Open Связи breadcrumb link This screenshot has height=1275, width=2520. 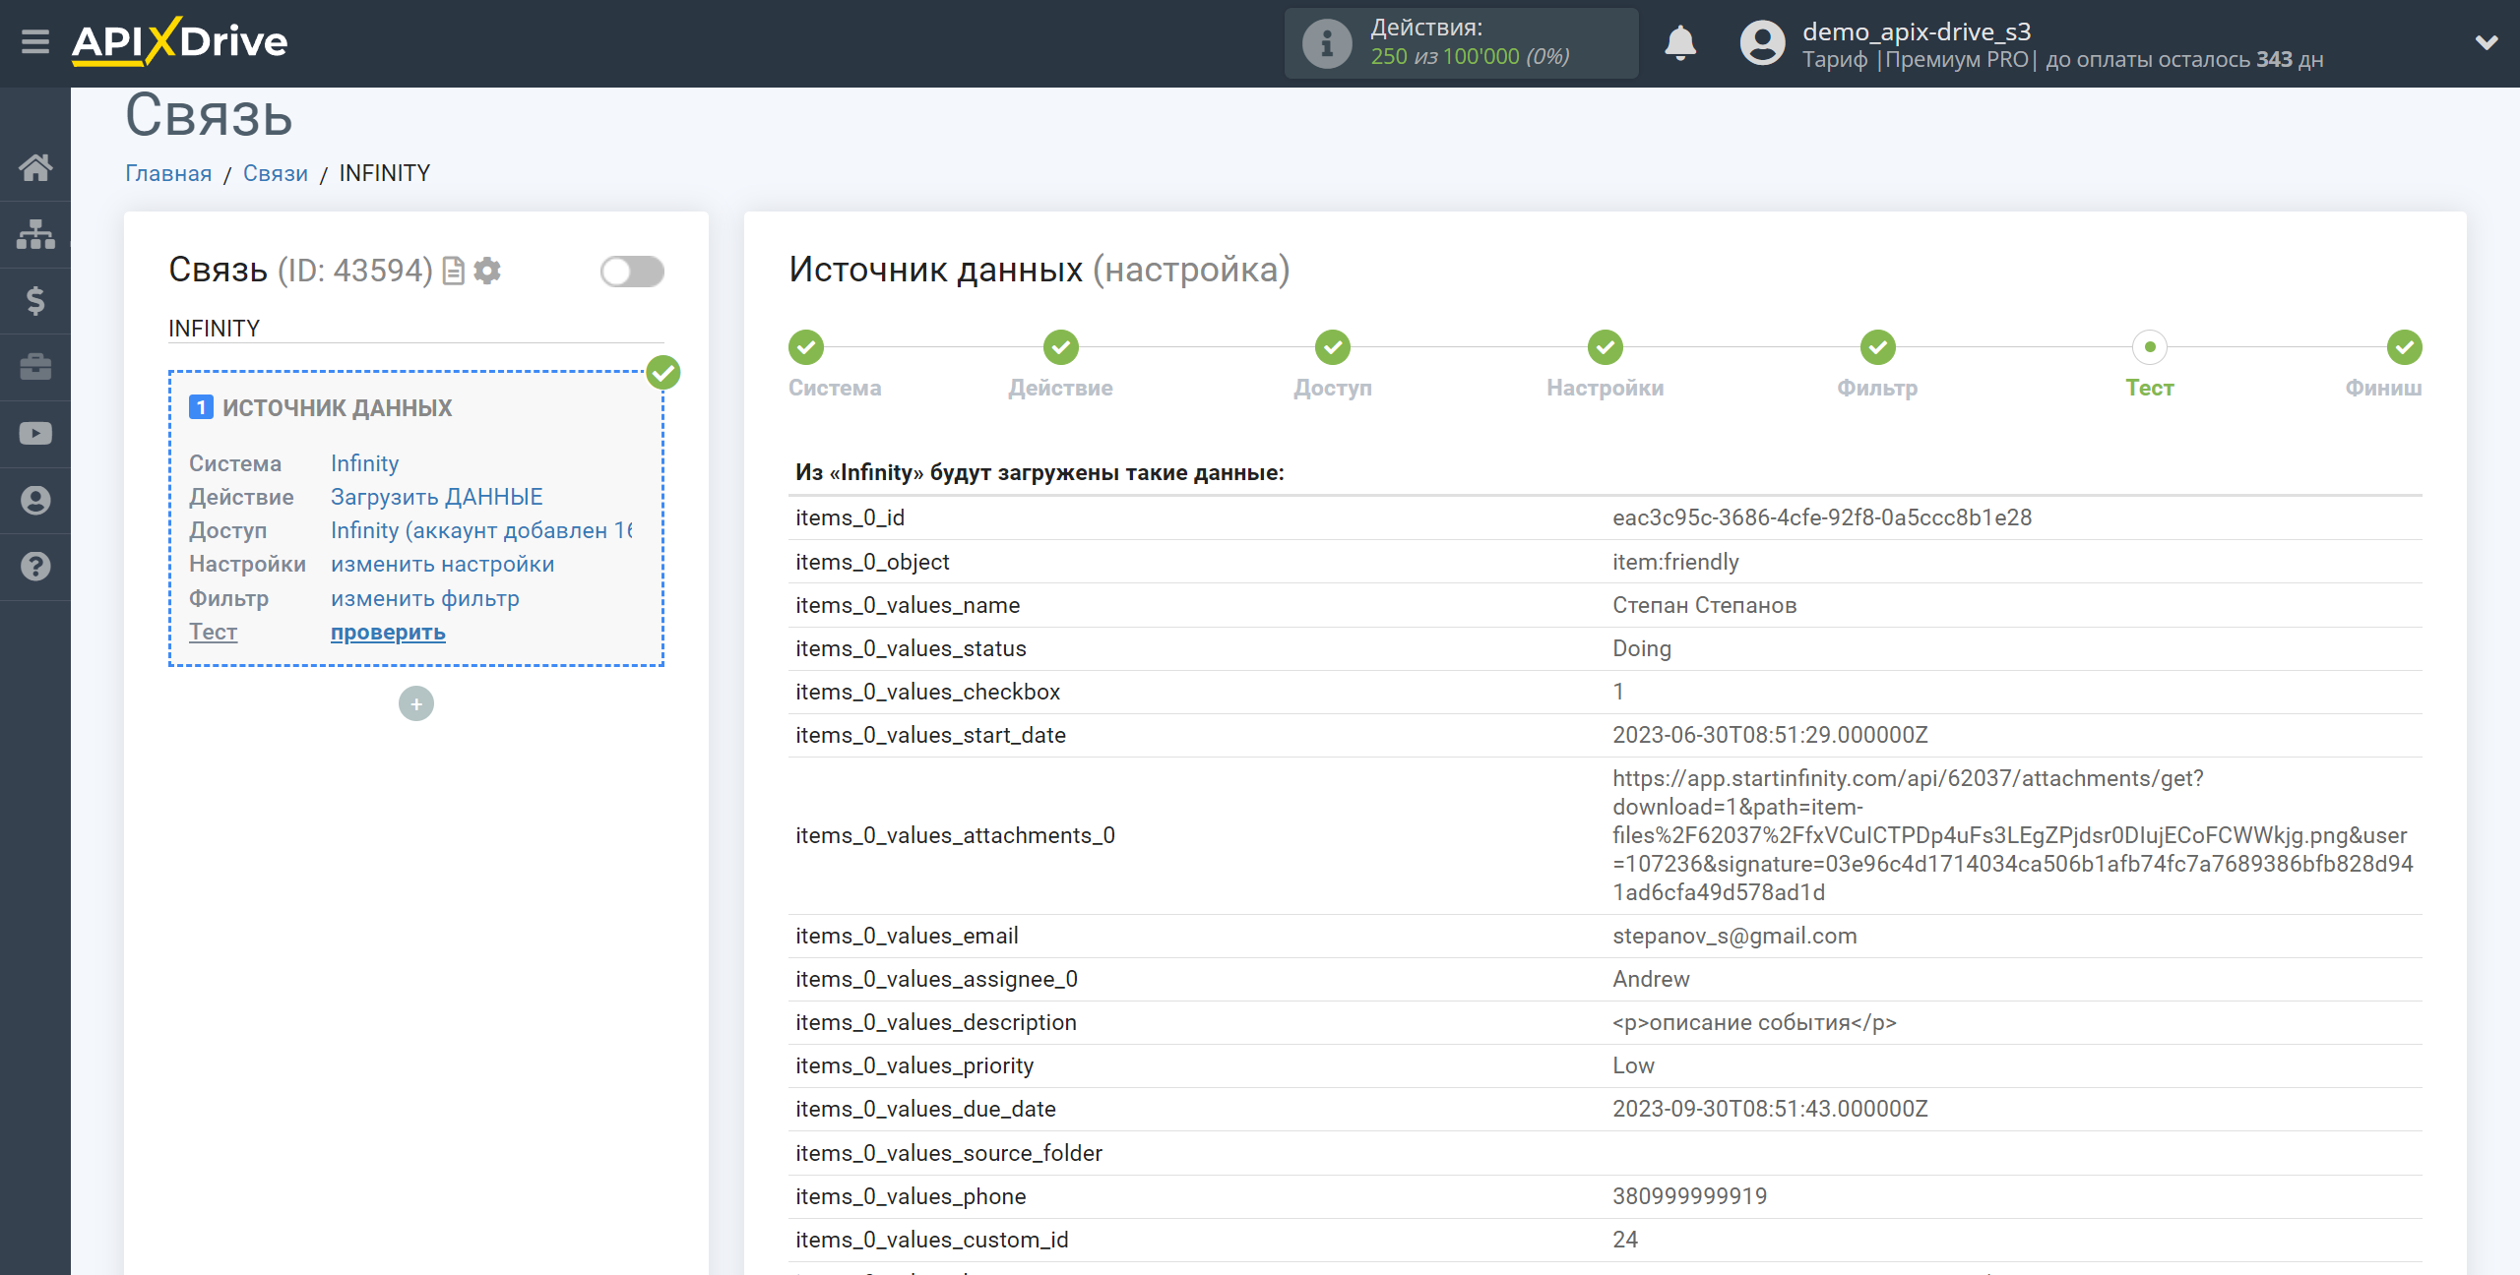[276, 173]
